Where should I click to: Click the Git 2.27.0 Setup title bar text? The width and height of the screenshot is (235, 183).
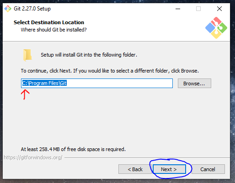[x=32, y=9]
